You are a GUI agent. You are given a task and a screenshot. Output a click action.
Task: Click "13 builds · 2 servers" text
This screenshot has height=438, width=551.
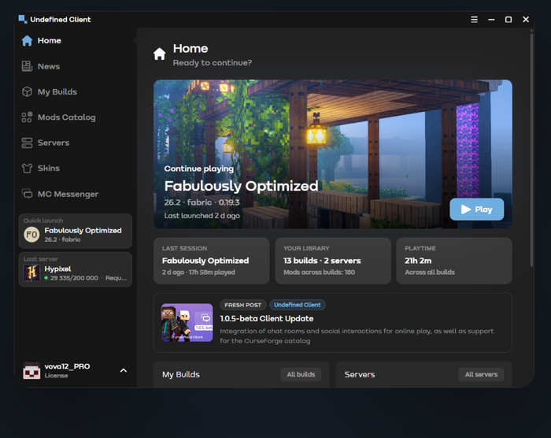(x=322, y=261)
